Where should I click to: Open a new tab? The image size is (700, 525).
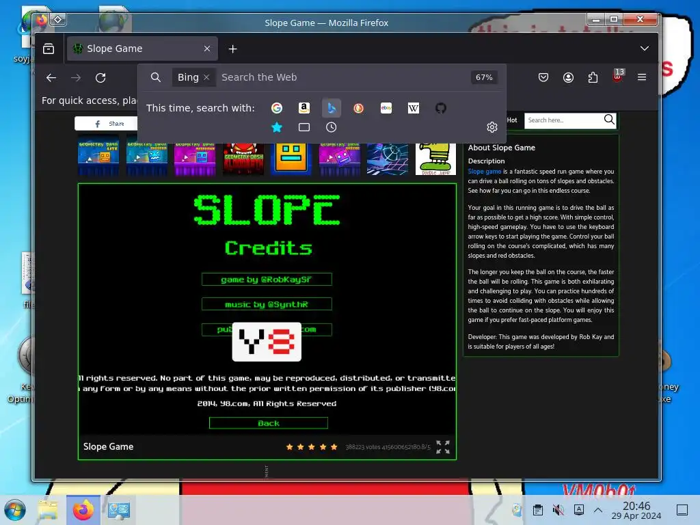click(x=232, y=49)
